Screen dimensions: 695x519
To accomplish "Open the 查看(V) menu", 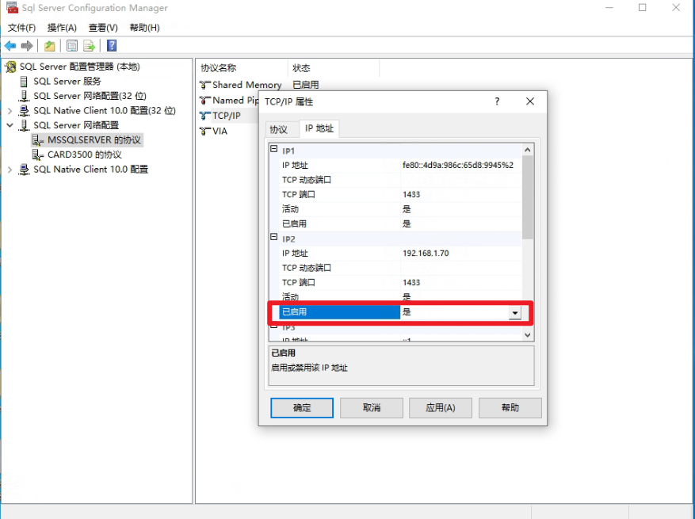I will tap(103, 28).
